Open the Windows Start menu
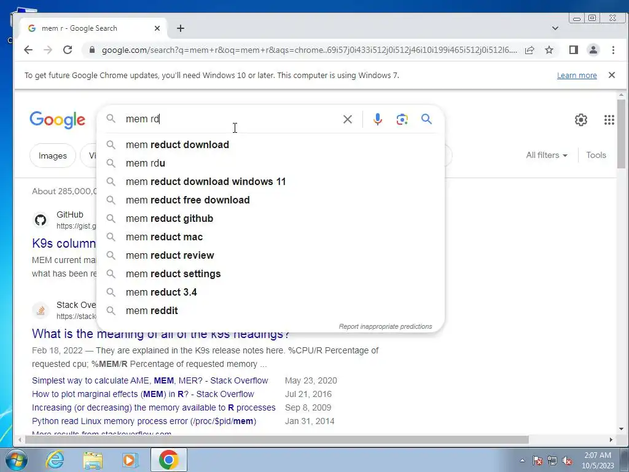Viewport: 629px width, 472px height. point(16,460)
